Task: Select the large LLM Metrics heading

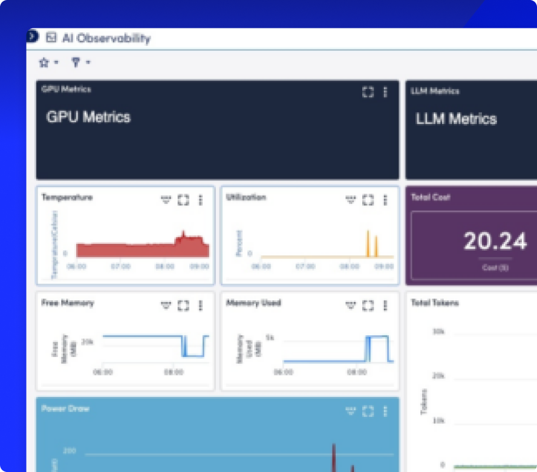Action: tap(456, 119)
